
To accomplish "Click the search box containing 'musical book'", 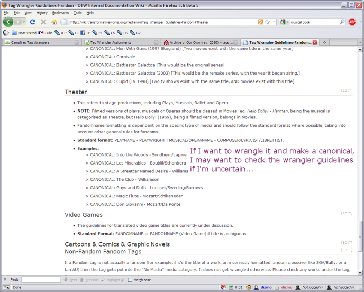I will (314, 22).
